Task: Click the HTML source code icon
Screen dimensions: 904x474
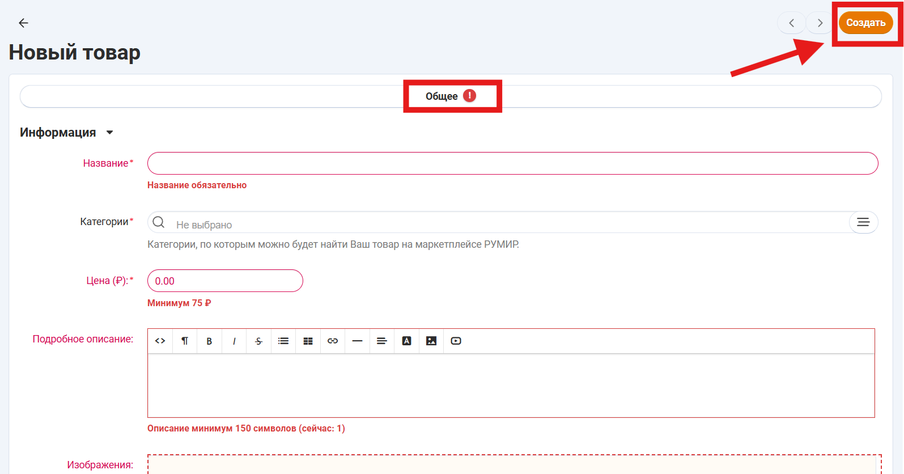Action: tap(160, 341)
